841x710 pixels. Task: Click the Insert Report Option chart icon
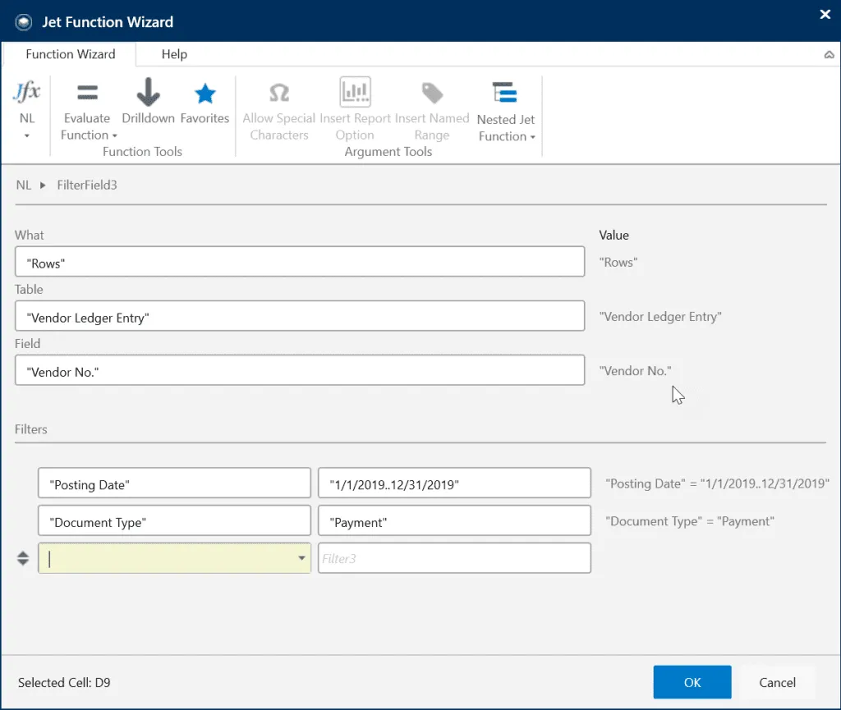coord(355,93)
